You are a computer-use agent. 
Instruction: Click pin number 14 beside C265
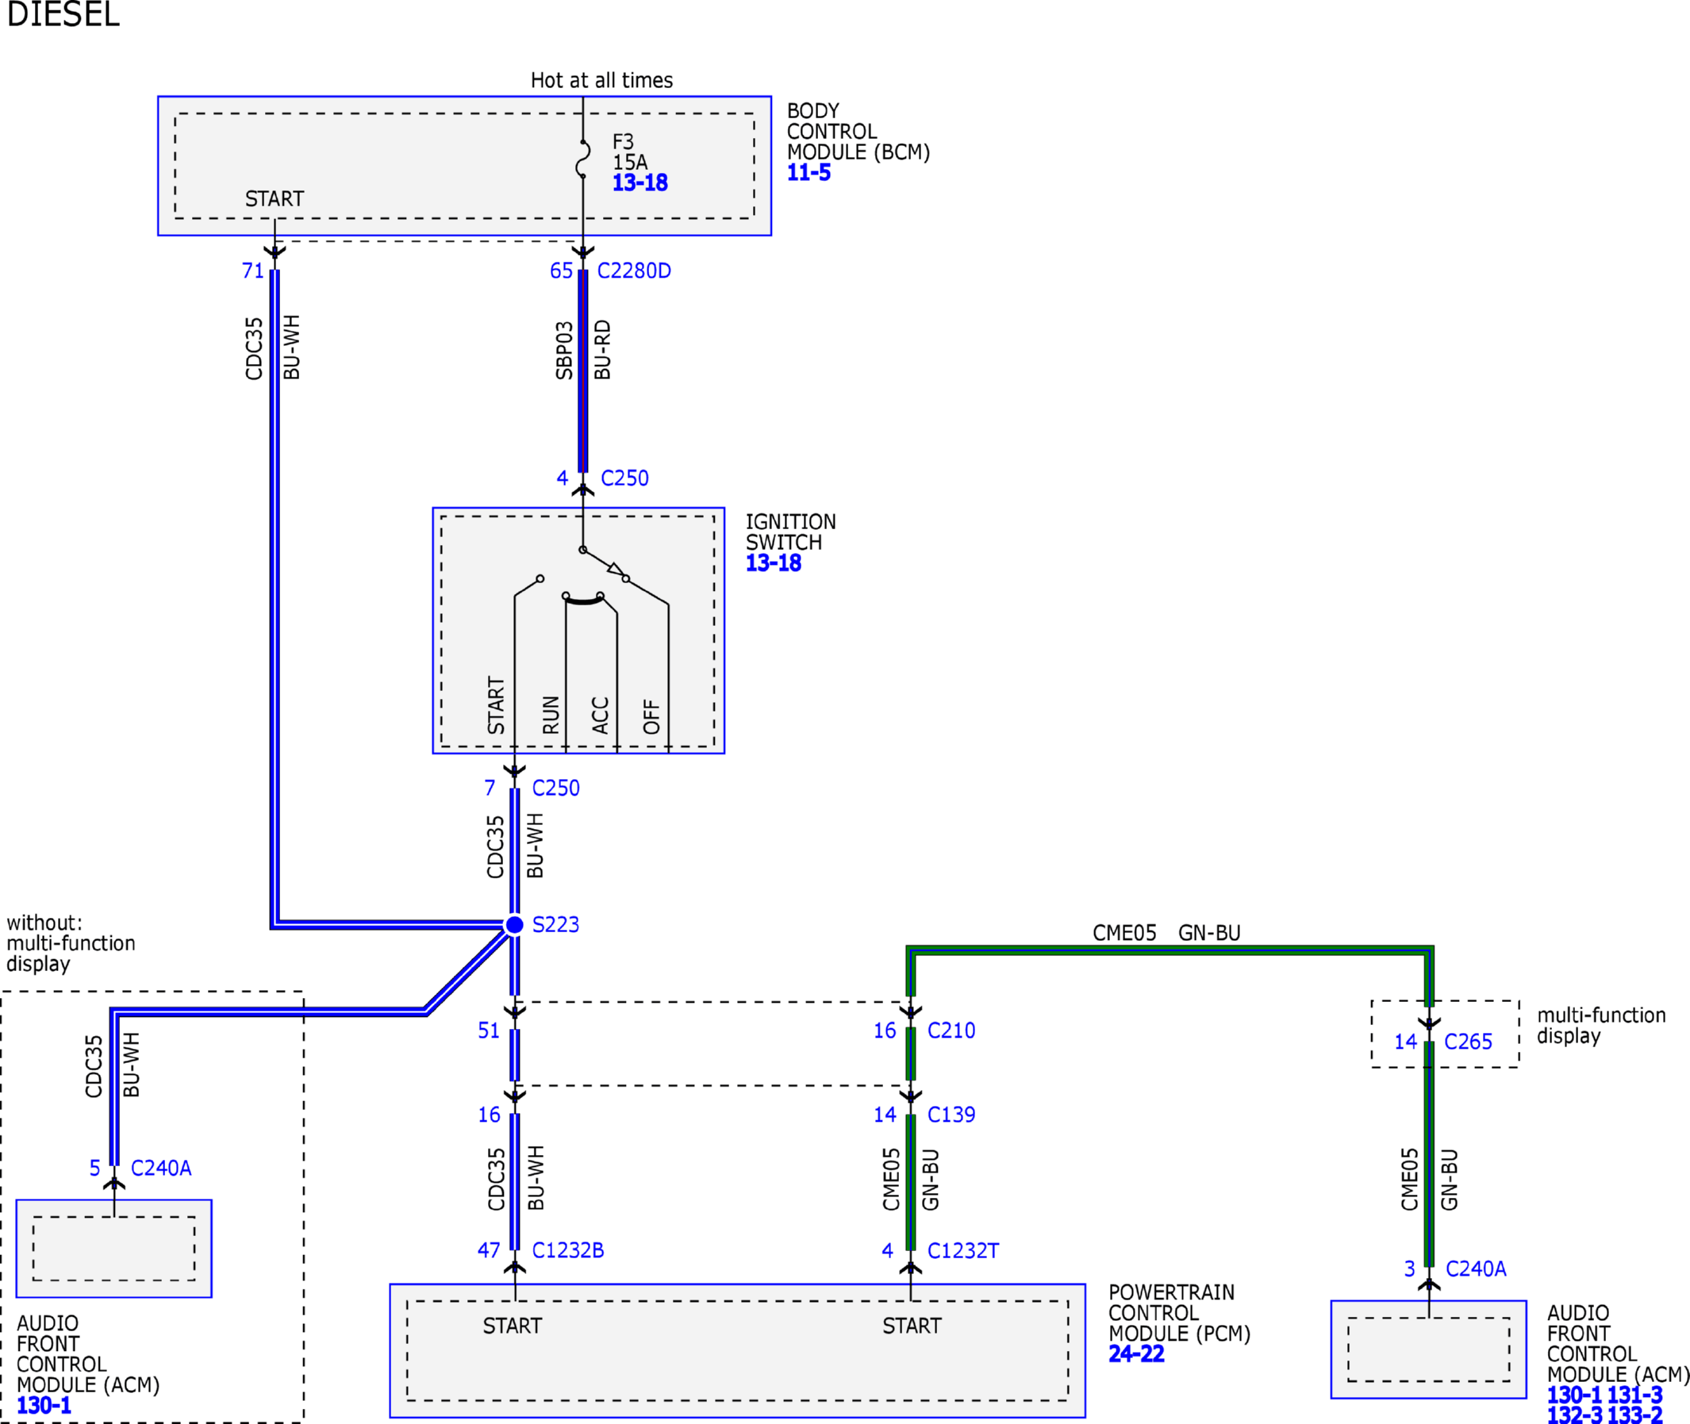tap(1406, 1042)
